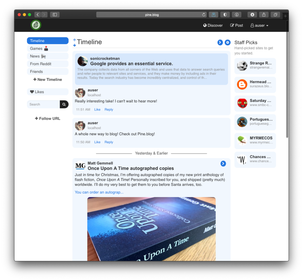Follow 'You can order an autograp...' link
This screenshot has width=303, height=280.
[99, 192]
